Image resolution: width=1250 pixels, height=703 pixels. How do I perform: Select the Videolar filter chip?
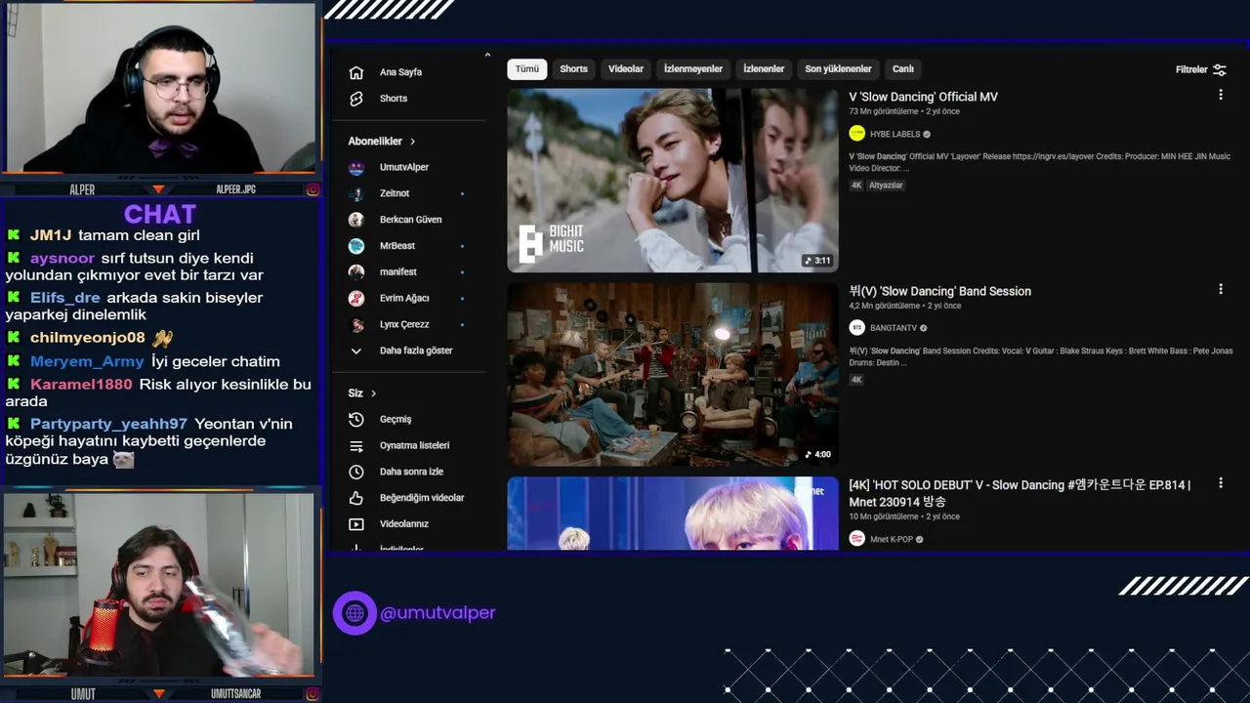coord(626,69)
